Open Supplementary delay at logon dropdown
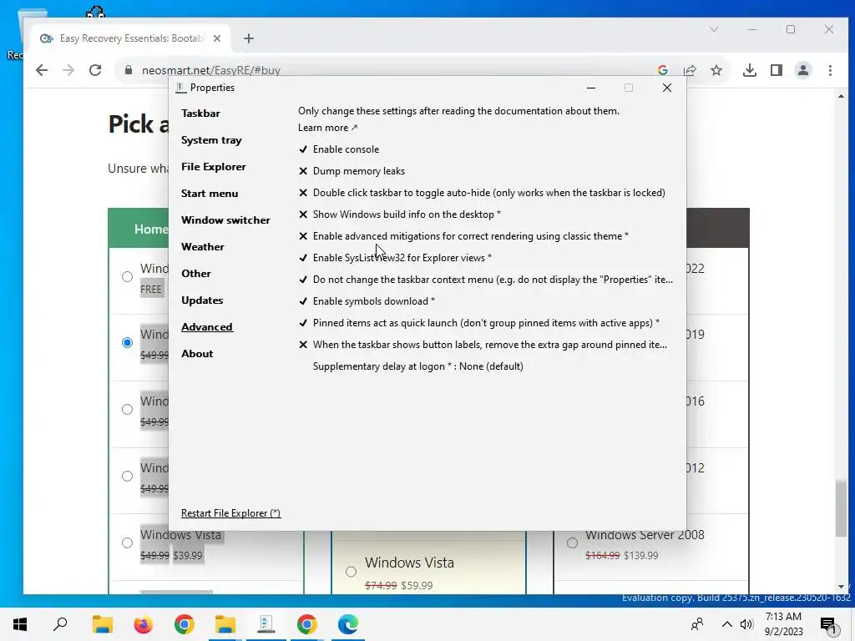Image resolution: width=855 pixels, height=641 pixels. click(417, 366)
